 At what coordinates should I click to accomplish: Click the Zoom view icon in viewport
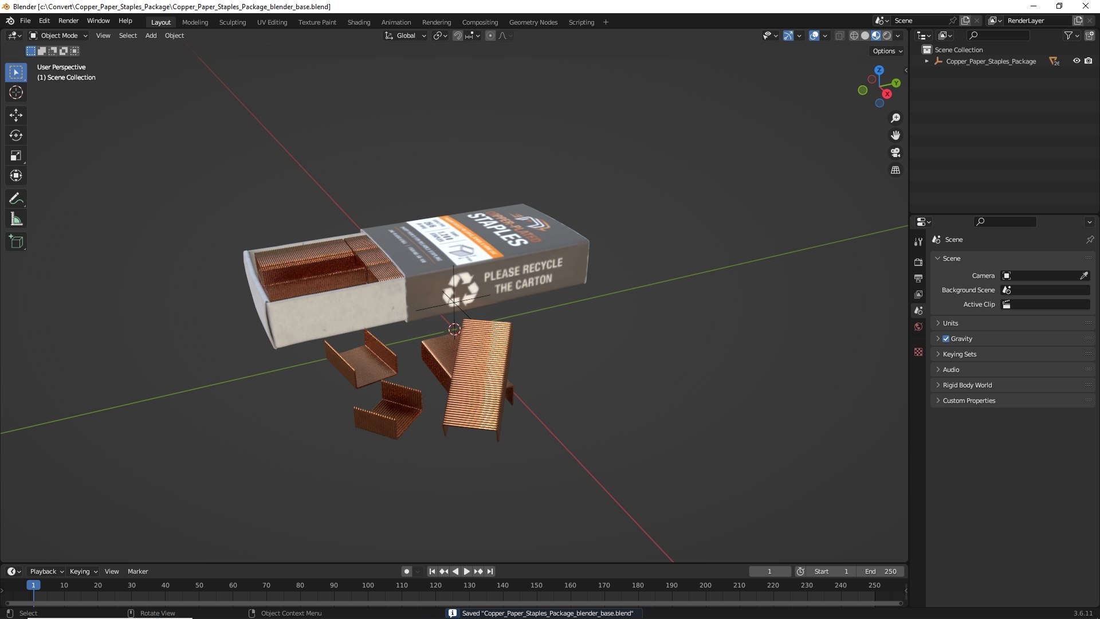click(x=895, y=118)
